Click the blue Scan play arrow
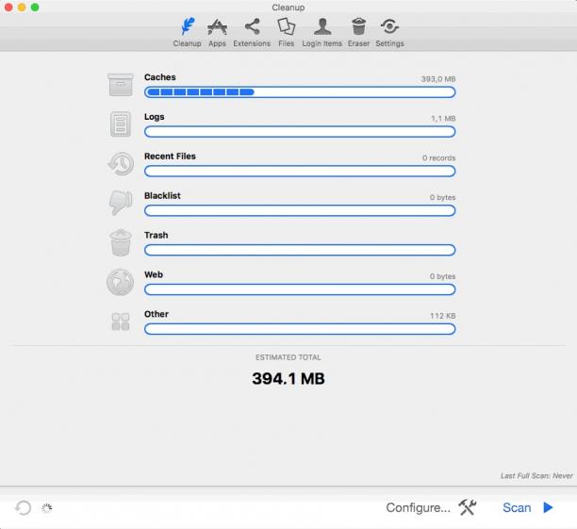The height and width of the screenshot is (529, 577). point(548,507)
